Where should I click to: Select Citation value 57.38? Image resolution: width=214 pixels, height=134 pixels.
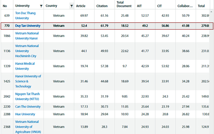105,66
